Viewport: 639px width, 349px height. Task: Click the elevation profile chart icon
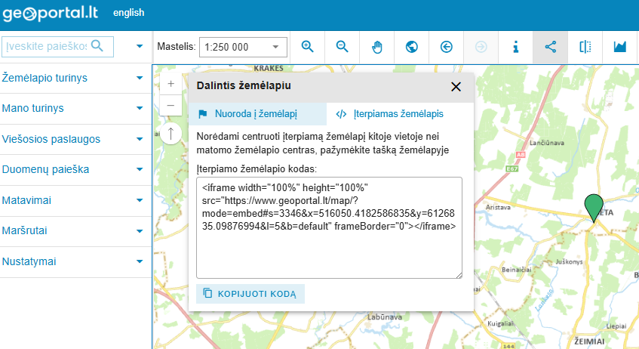click(620, 47)
